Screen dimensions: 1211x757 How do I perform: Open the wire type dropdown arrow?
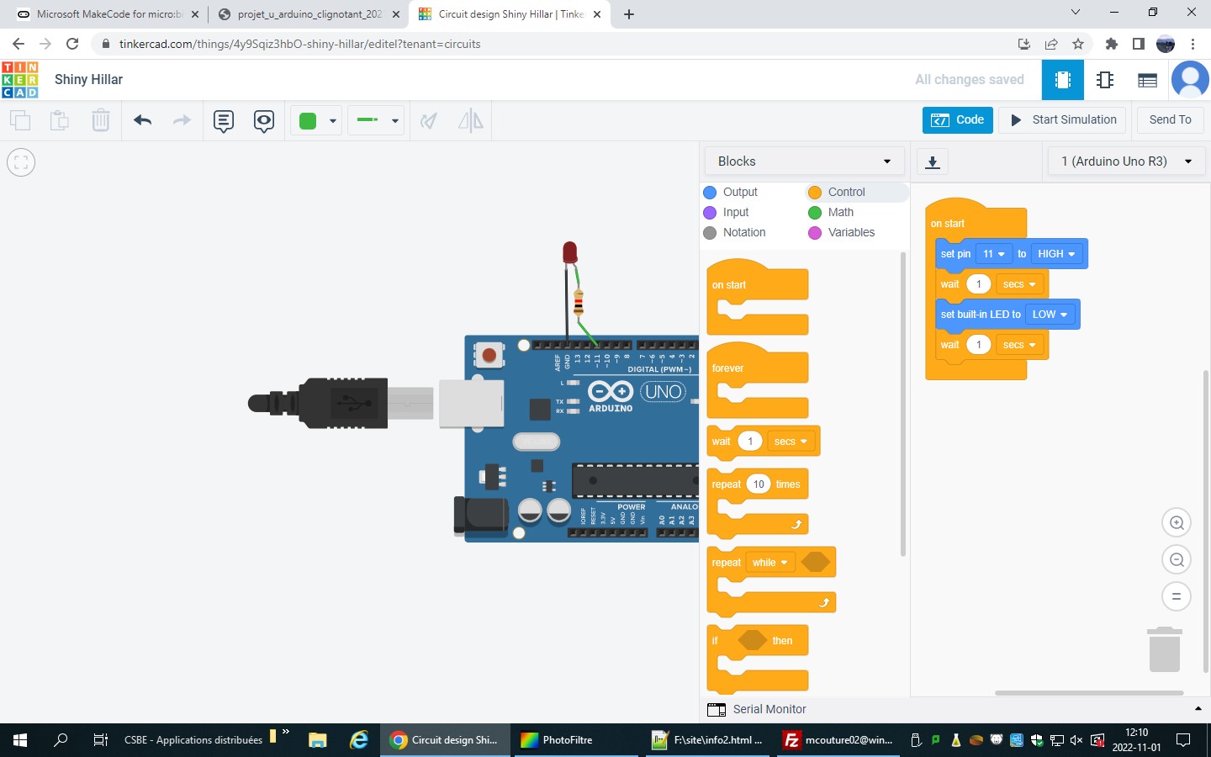[395, 121]
